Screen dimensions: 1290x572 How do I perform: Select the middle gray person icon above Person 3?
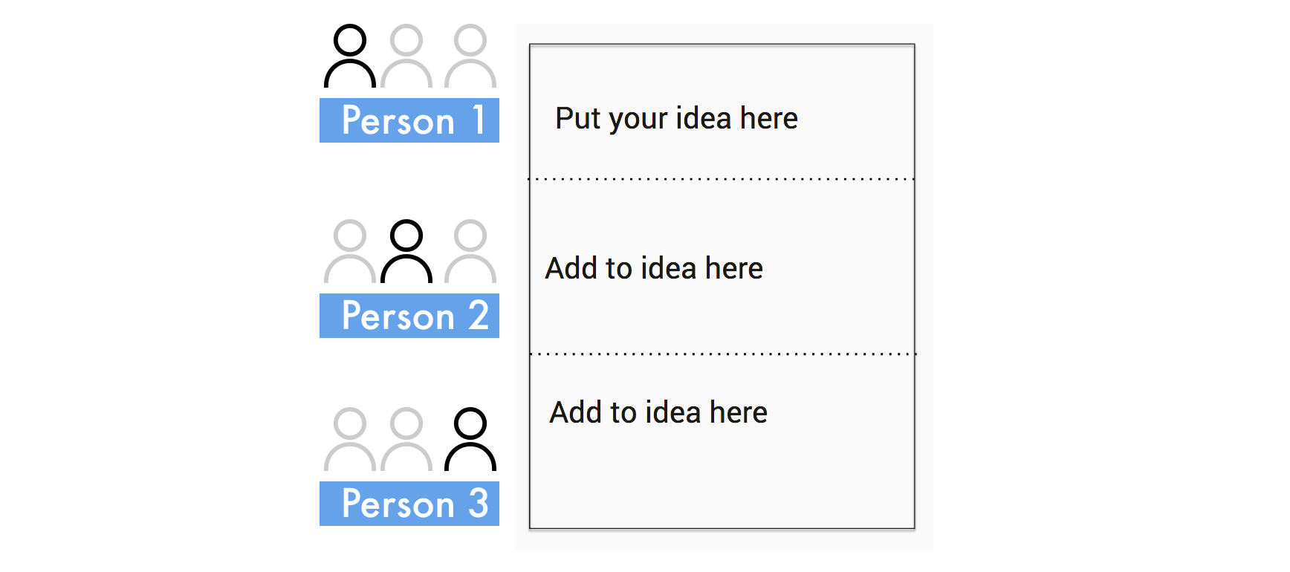(x=406, y=440)
